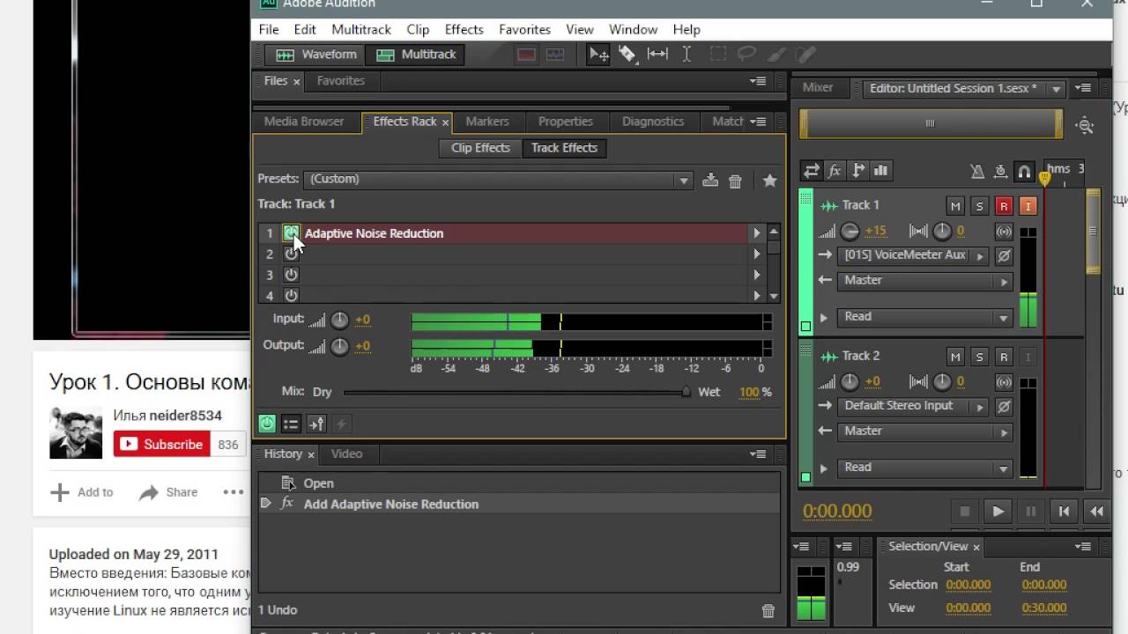Click the YouTube Subscribe button
This screenshot has width=1128, height=634.
161,445
